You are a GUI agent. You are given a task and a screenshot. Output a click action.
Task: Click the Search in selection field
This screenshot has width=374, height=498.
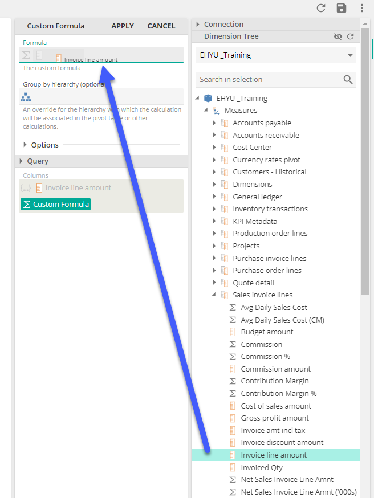(x=268, y=80)
